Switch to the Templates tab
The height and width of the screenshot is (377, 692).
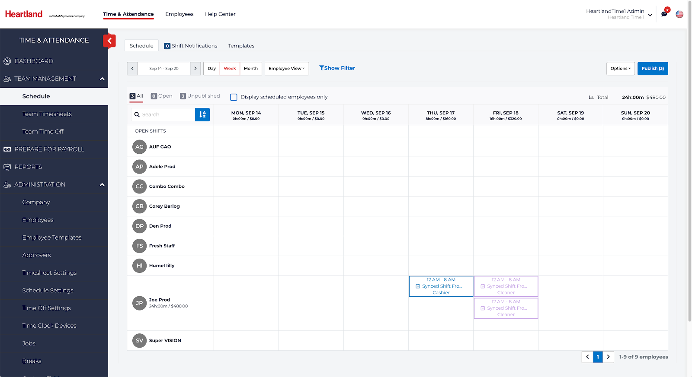(x=241, y=46)
